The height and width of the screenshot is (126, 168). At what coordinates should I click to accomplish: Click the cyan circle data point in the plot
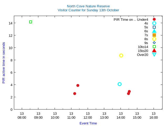(119, 84)
